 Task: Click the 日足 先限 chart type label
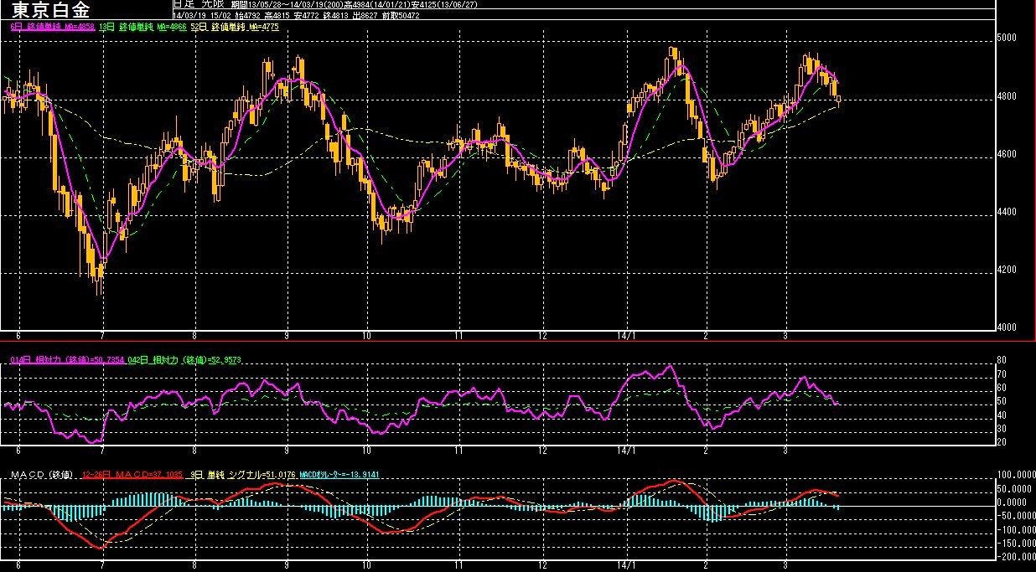(x=199, y=5)
